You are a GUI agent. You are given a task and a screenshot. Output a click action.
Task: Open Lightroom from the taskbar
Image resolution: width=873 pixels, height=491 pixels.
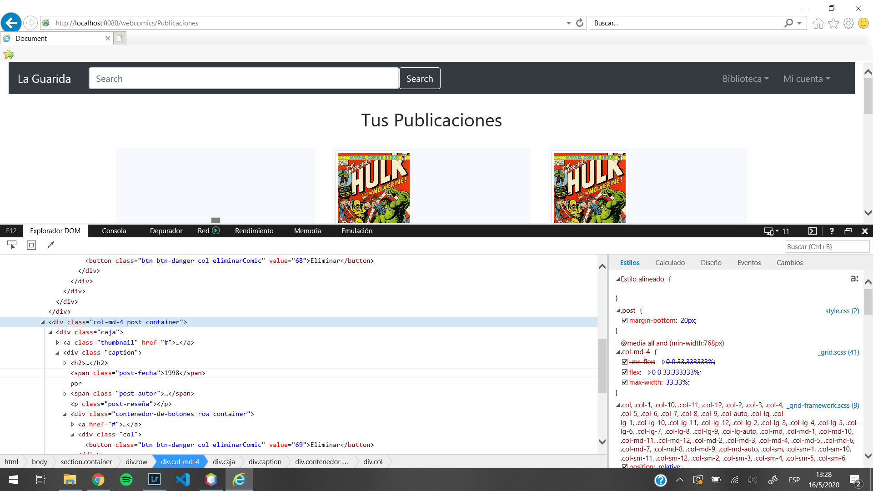point(155,480)
